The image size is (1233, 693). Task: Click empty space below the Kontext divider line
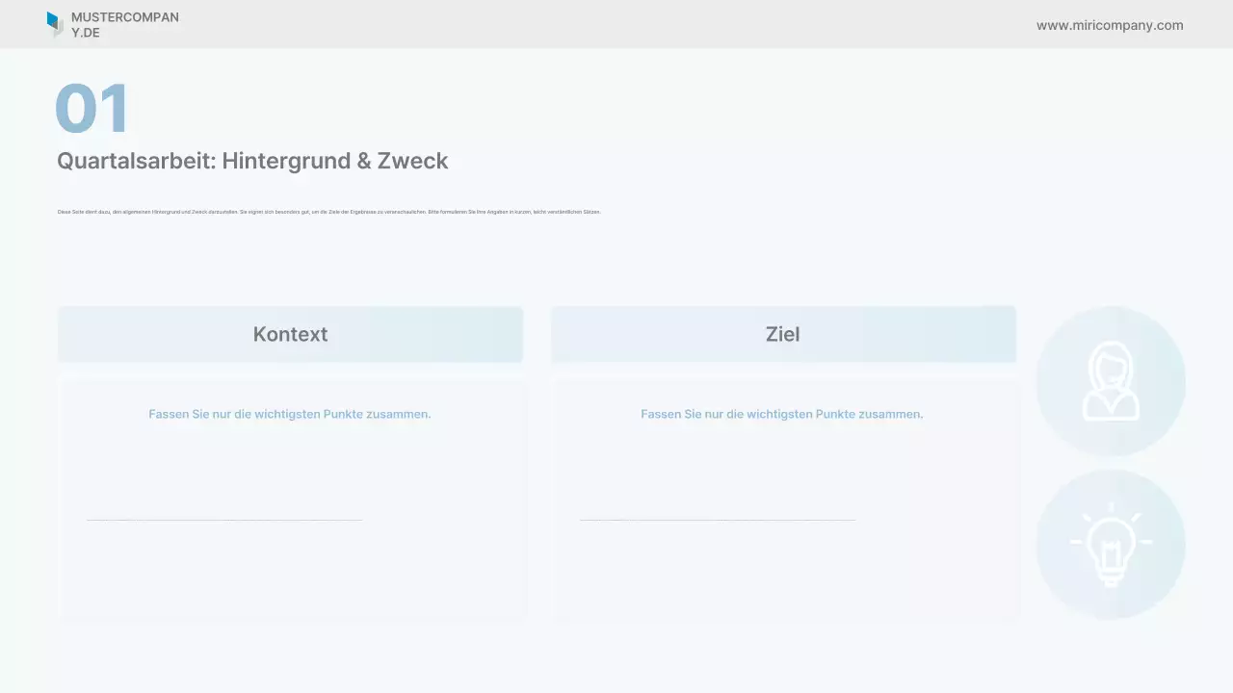[289, 573]
